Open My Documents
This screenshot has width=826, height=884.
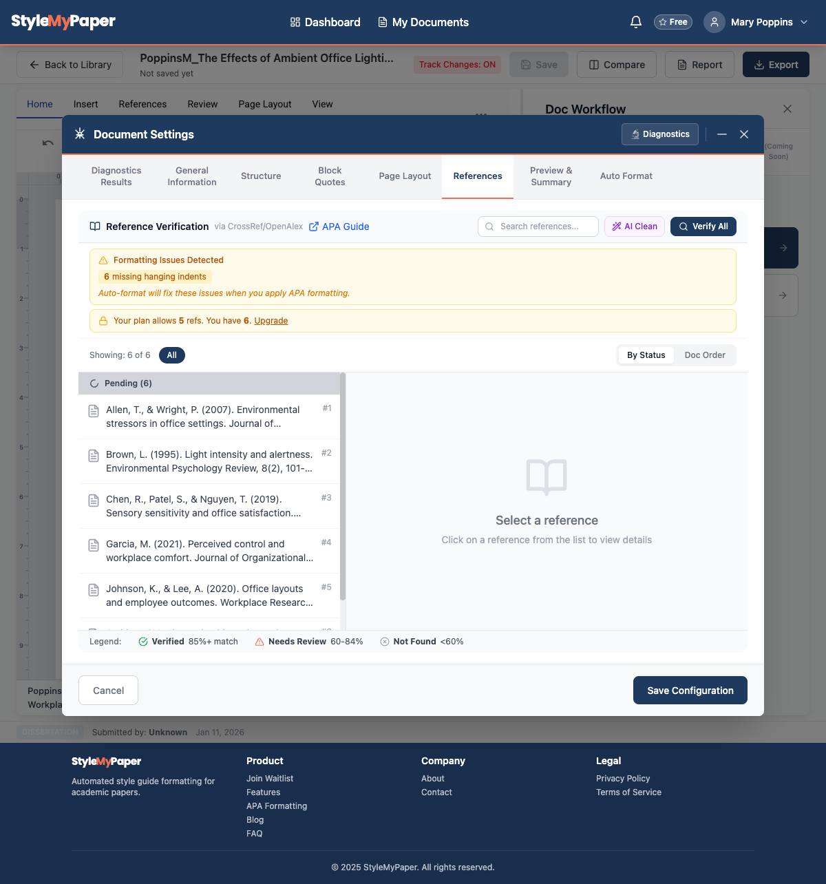(x=423, y=22)
